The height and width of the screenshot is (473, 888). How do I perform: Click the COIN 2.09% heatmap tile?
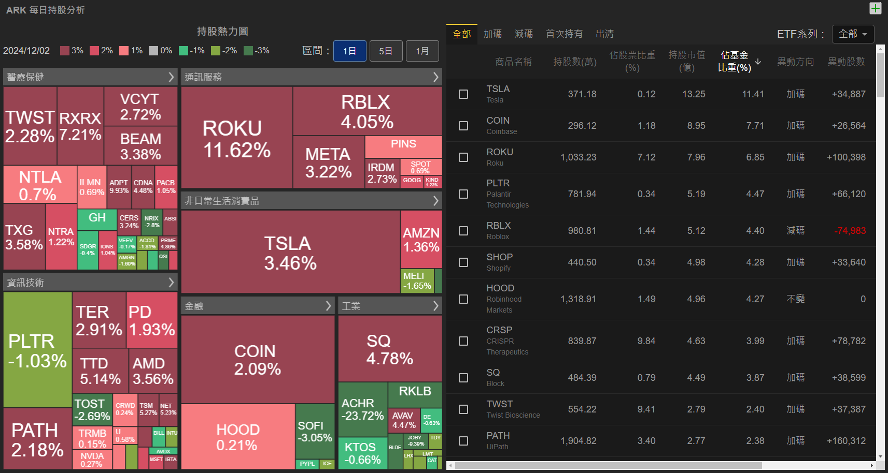point(258,359)
